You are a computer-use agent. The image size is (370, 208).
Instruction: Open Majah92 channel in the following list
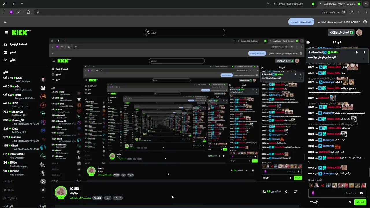[25, 113]
